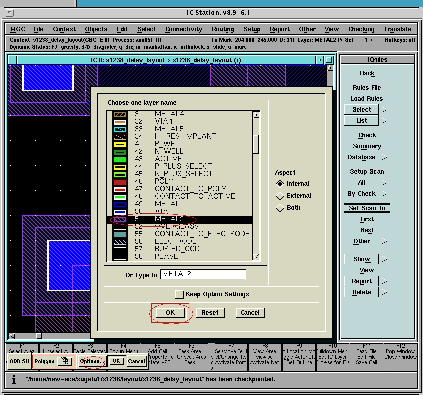Expand the Database submenu arrow
Image resolution: width=423 pixels, height=395 pixels.
click(385, 157)
